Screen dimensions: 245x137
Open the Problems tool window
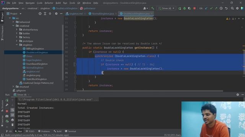click(44, 131)
